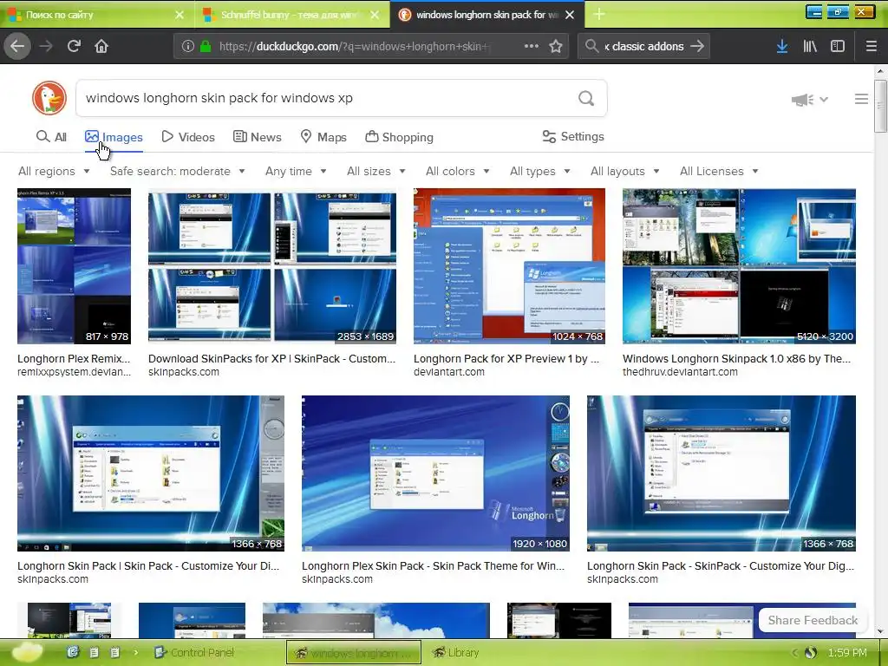
Task: Open the Shopping results tab
Action: point(399,137)
